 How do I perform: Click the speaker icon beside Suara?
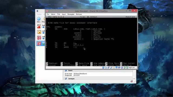[x=66, y=70]
